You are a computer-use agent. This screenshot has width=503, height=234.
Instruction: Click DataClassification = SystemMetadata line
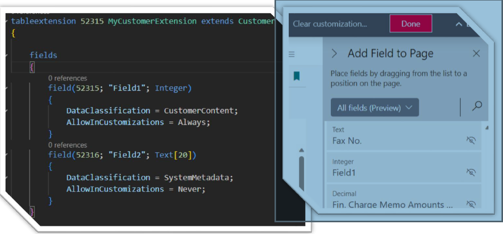150,177
